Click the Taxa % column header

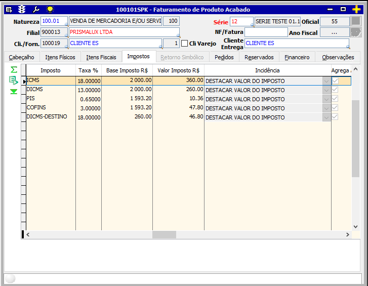88,70
